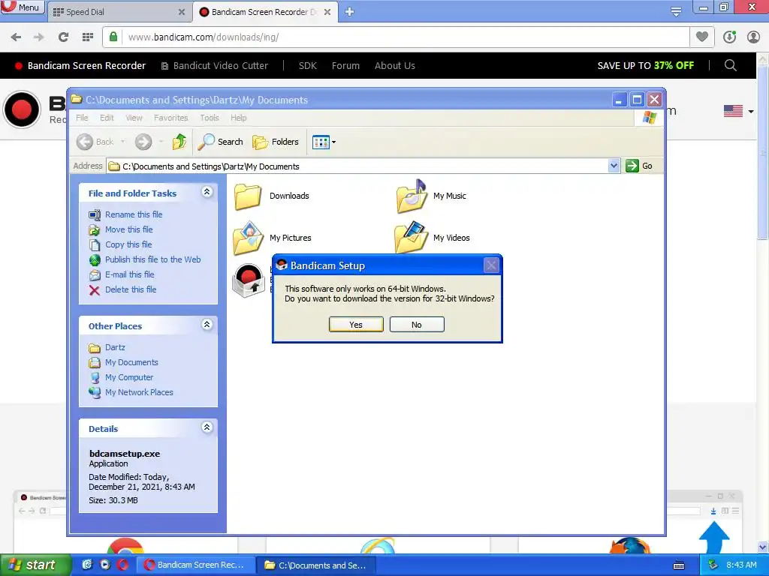
Task: Open the File menu in Explorer
Action: [82, 118]
